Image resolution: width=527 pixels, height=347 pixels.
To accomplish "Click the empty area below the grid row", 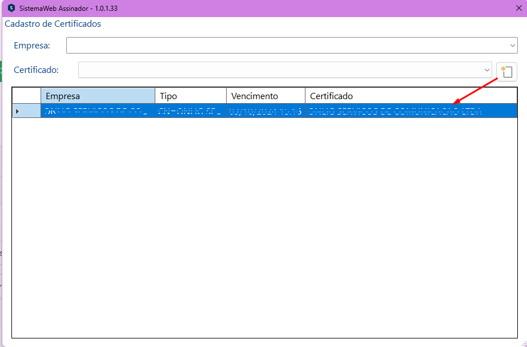I will tap(264, 228).
